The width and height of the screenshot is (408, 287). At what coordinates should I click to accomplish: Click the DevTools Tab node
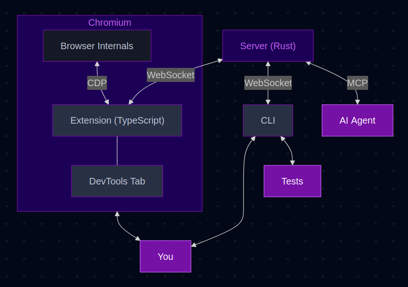click(117, 181)
